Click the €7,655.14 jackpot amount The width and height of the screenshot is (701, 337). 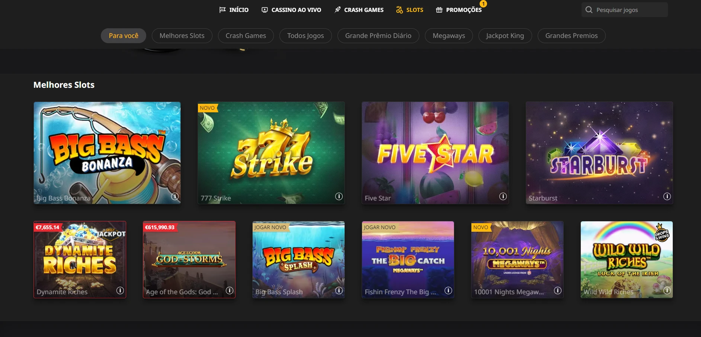[48, 227]
